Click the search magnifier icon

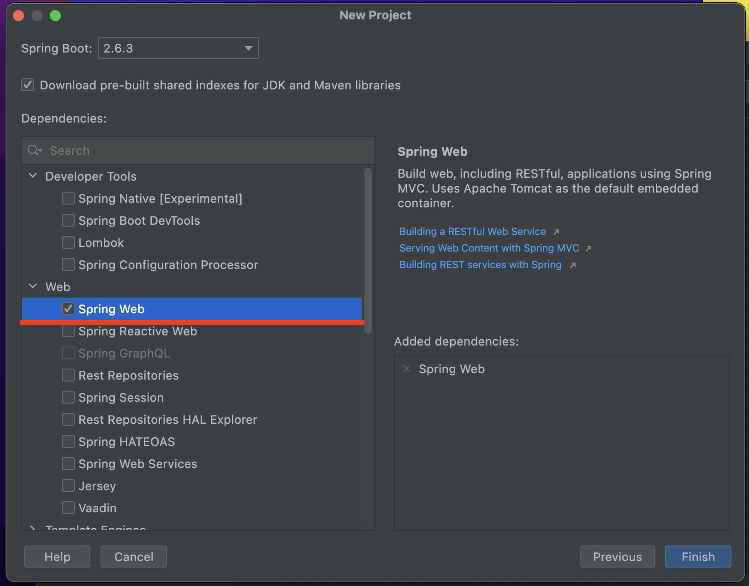pos(35,151)
